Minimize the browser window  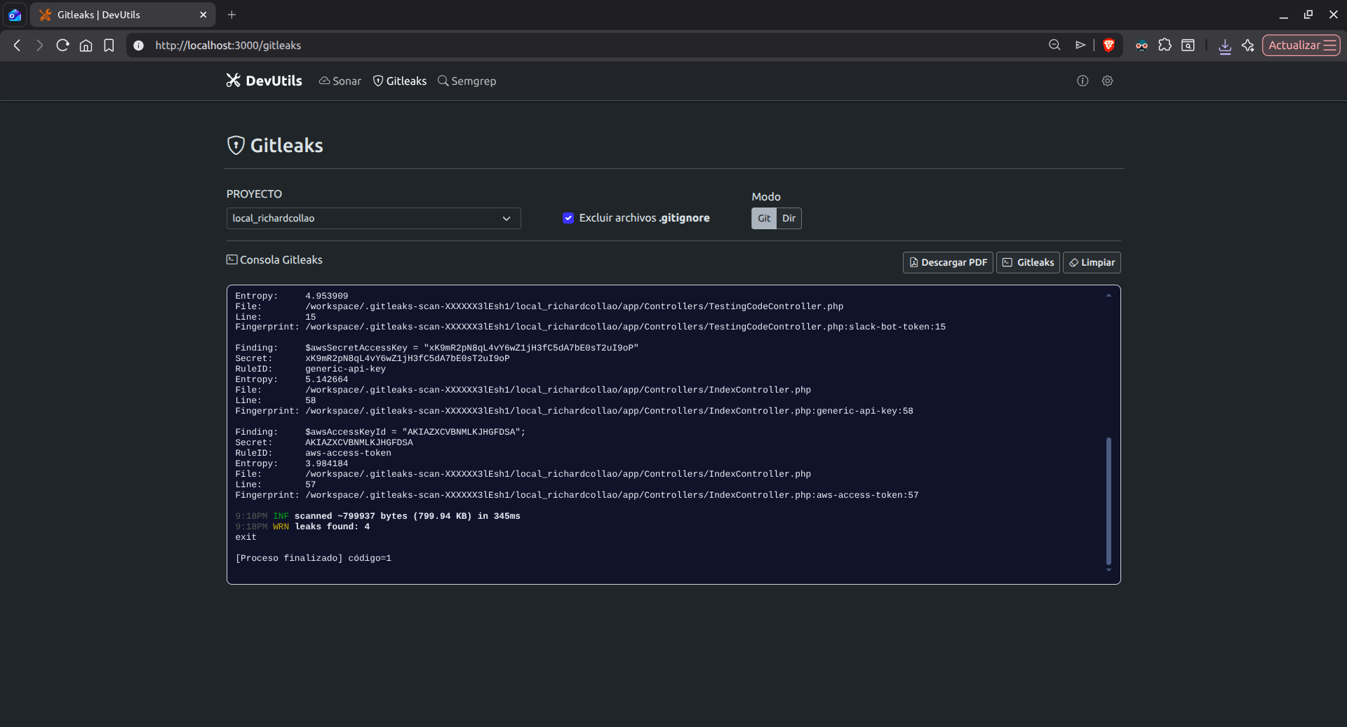click(1283, 15)
